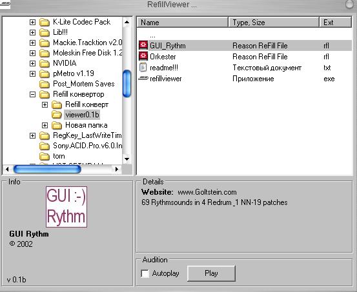Expand the RegKey_LastWriteTim node
357x292 pixels.
click(32, 135)
